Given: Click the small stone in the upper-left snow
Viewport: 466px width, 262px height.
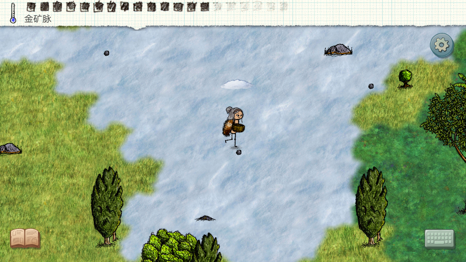Looking at the screenshot, I should pyautogui.click(x=107, y=53).
